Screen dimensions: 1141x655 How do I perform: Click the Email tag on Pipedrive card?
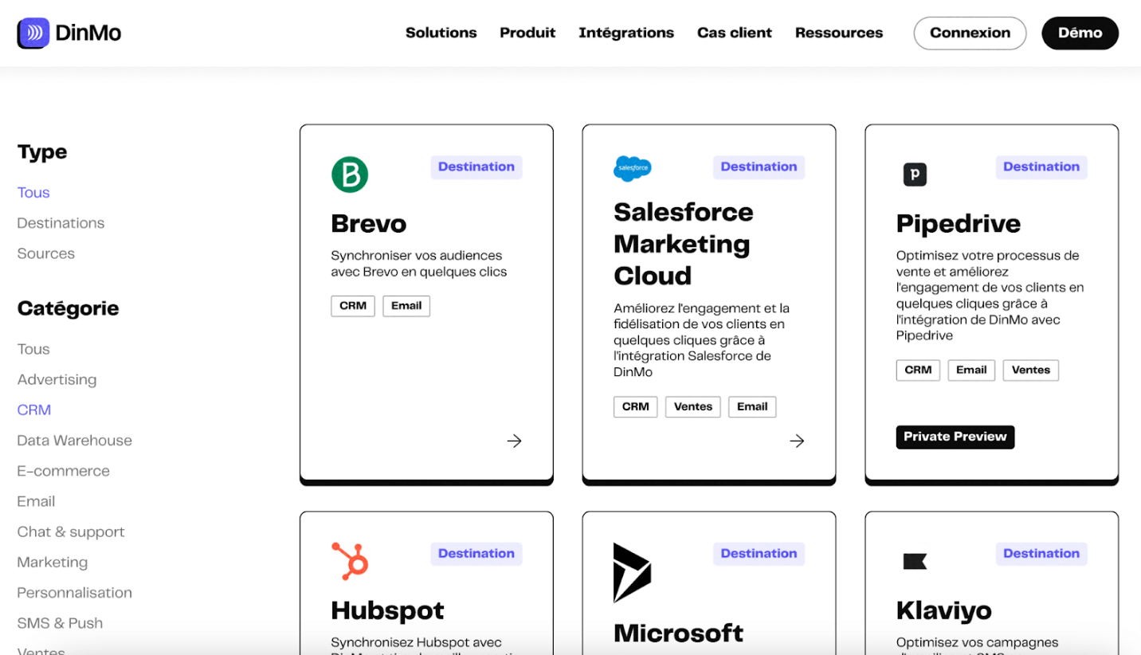pyautogui.click(x=971, y=370)
